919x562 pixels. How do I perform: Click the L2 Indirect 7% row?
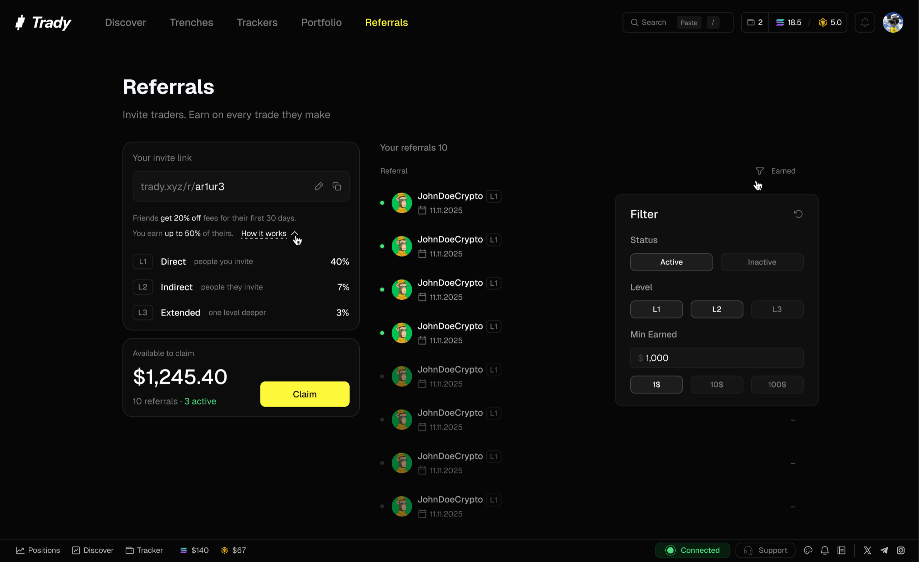pos(241,287)
